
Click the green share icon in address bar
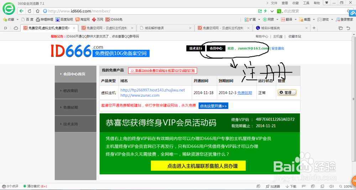tap(260, 11)
